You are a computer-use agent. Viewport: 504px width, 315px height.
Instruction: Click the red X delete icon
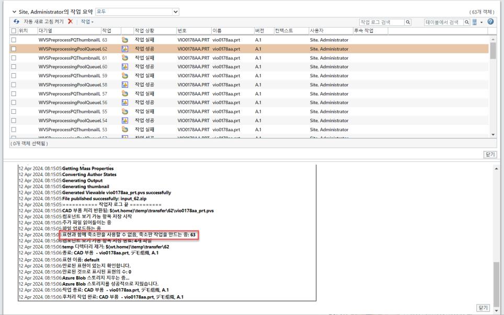tap(71, 21)
